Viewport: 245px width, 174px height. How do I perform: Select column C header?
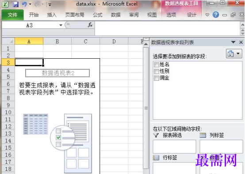click(86, 41)
